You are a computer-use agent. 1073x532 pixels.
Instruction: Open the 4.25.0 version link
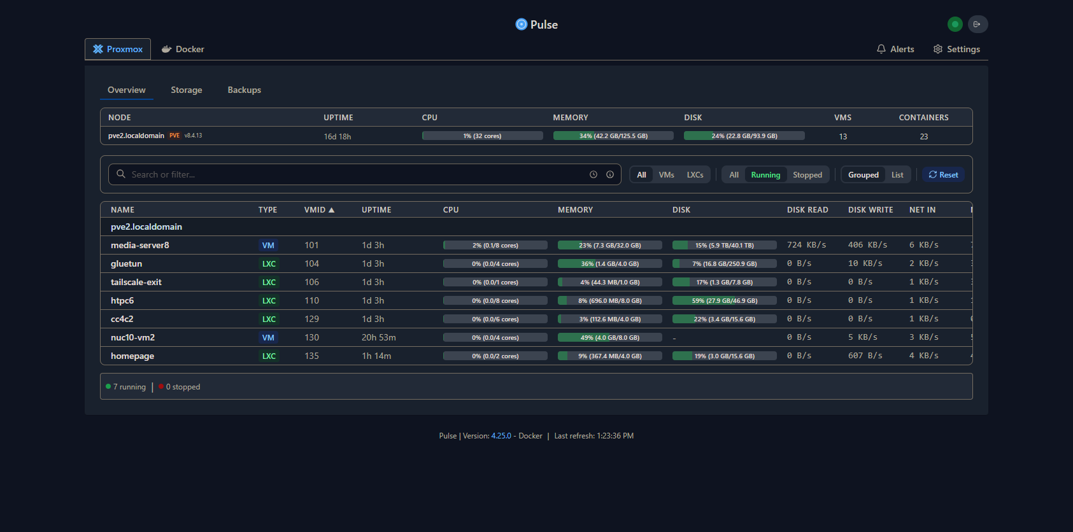point(501,436)
